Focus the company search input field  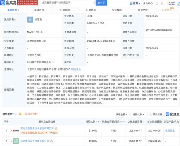(x=67, y=3)
